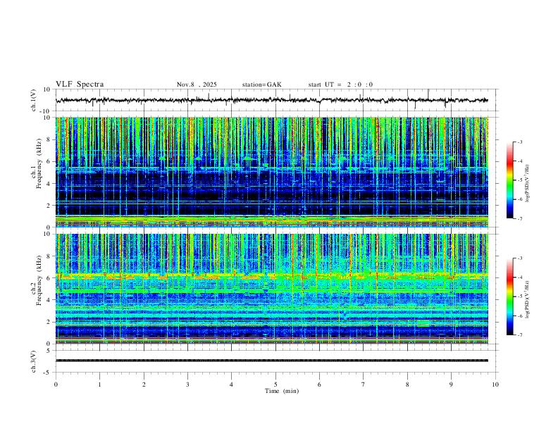Click the 'ch.3(V)' axis label
The image size is (558, 431).
point(34,361)
